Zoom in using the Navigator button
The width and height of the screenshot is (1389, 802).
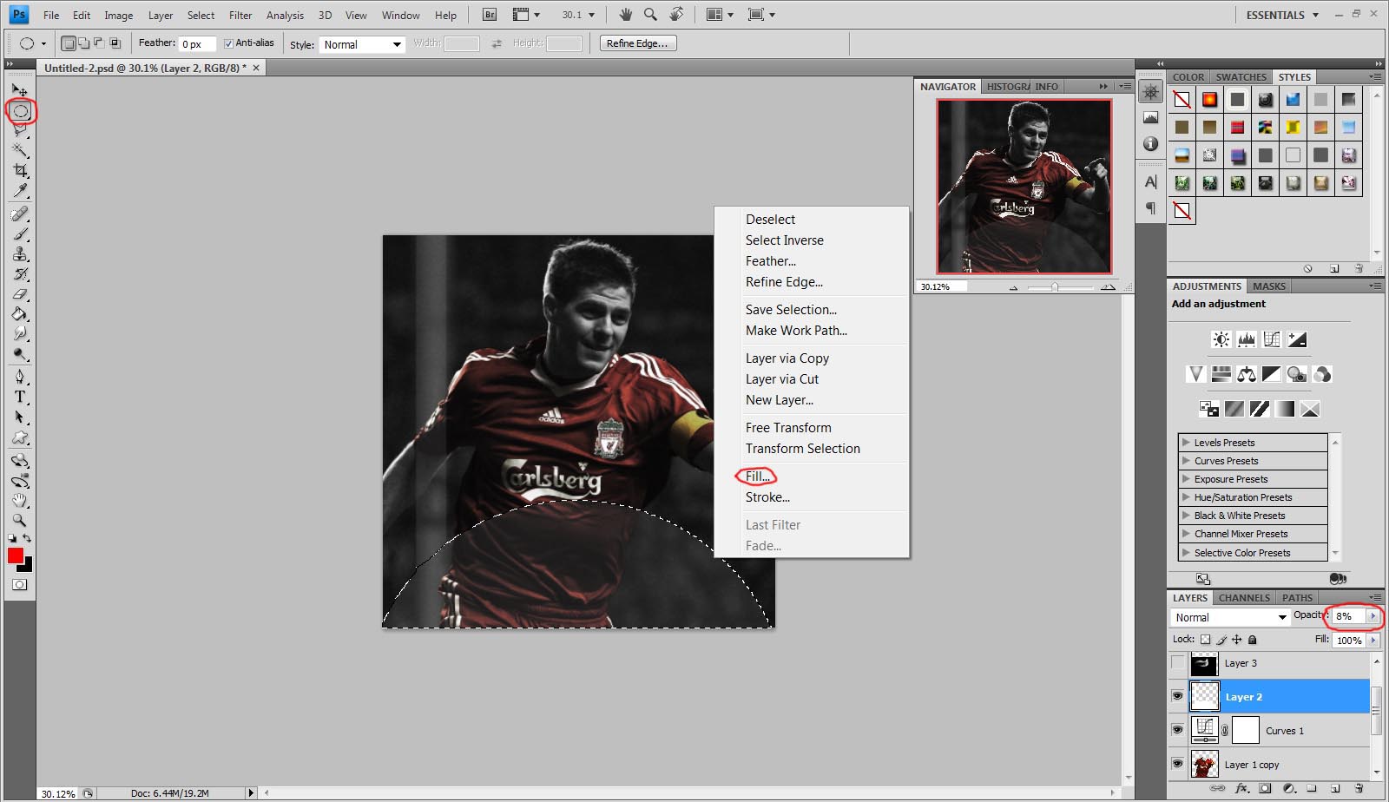coord(1108,287)
